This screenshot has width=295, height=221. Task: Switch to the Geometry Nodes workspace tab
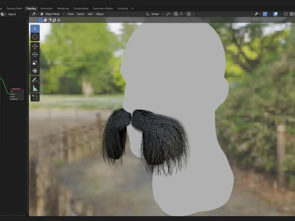tap(103, 9)
